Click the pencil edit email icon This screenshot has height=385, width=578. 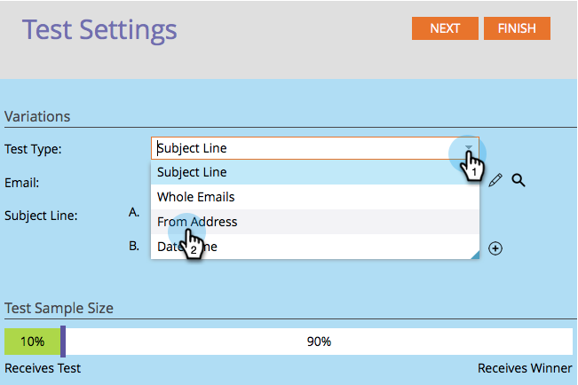pyautogui.click(x=495, y=180)
